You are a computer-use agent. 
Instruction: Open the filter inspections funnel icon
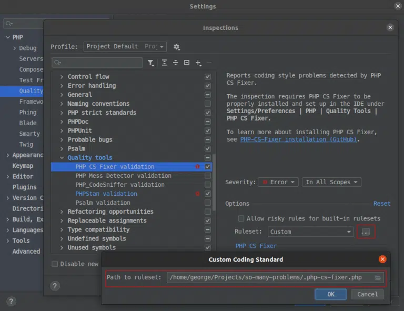[151, 63]
